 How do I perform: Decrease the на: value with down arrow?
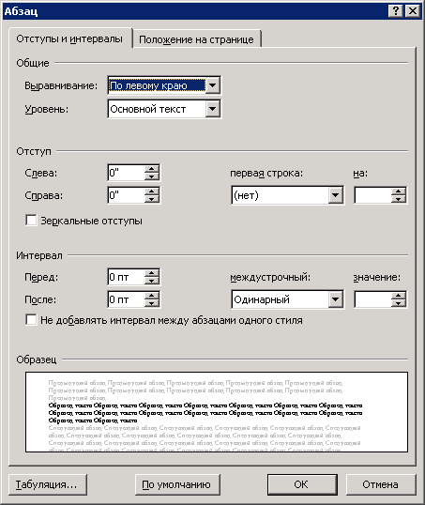[x=399, y=199]
